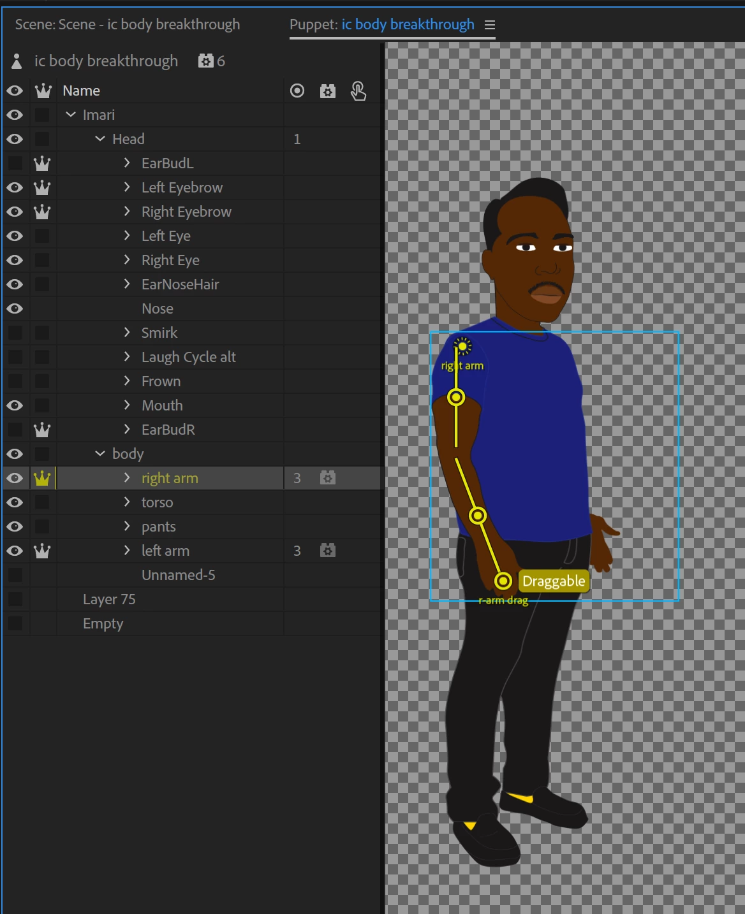Viewport: 745px width, 914px height.
Task: Select the Puppet ic body breakthrough tab
Action: click(382, 24)
